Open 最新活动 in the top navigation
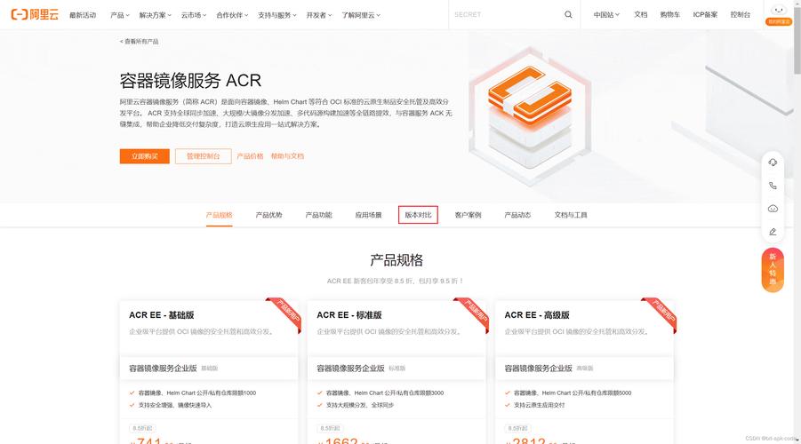Viewport: 801px width, 444px height. (x=83, y=15)
